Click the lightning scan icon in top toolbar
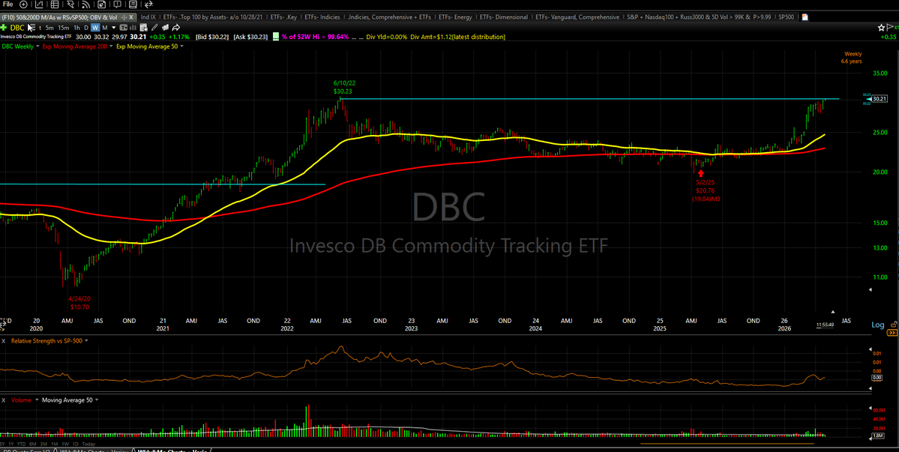The image size is (899, 452). click(x=70, y=4)
